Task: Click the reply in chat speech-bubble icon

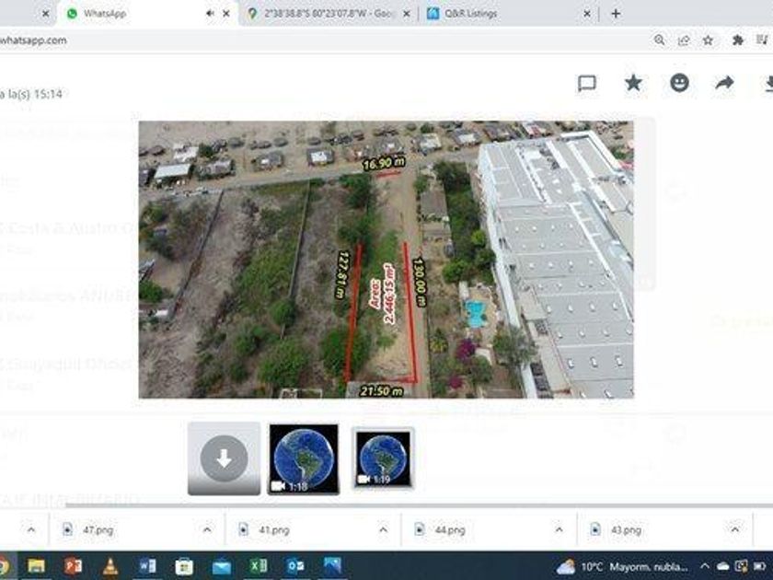Action: [587, 84]
